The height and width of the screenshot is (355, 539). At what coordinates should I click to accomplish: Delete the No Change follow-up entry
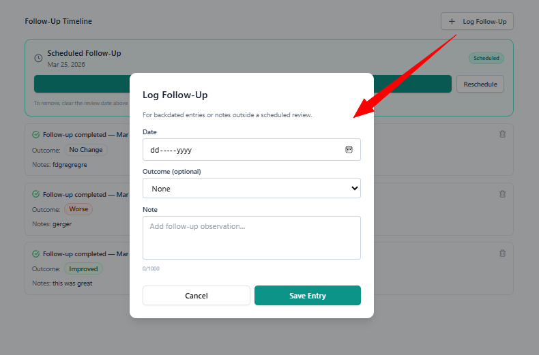[x=503, y=134]
